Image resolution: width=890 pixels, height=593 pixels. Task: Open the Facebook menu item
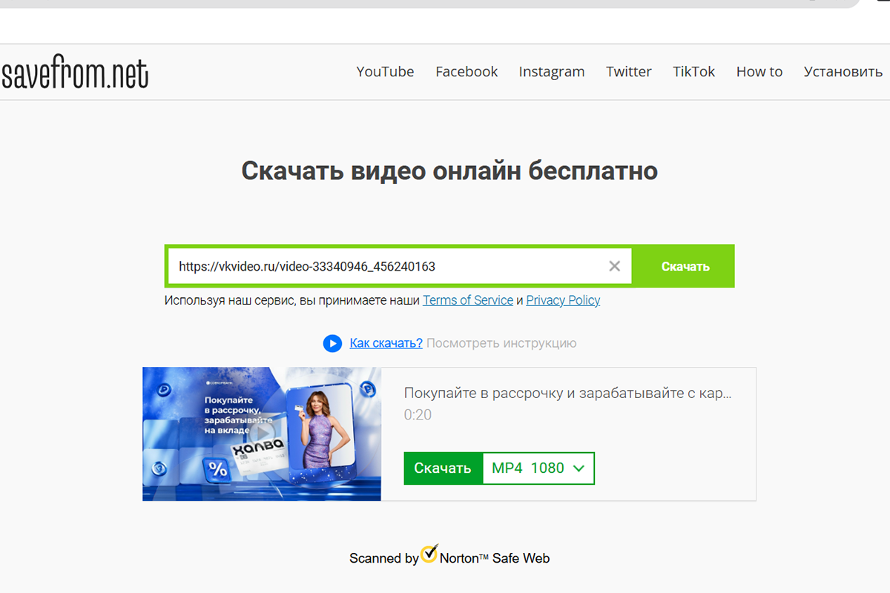(x=467, y=72)
